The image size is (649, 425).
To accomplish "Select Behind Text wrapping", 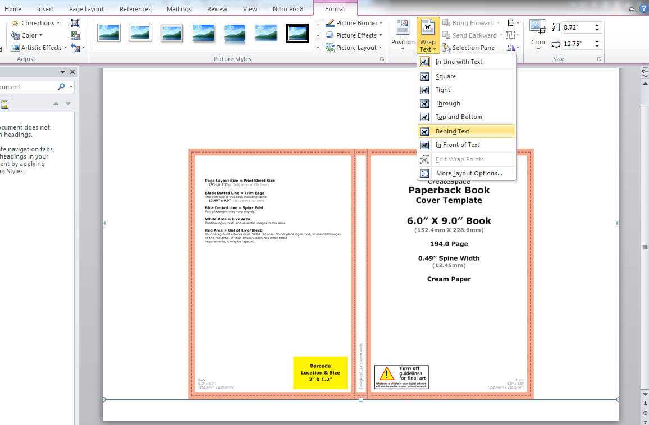I will point(452,131).
